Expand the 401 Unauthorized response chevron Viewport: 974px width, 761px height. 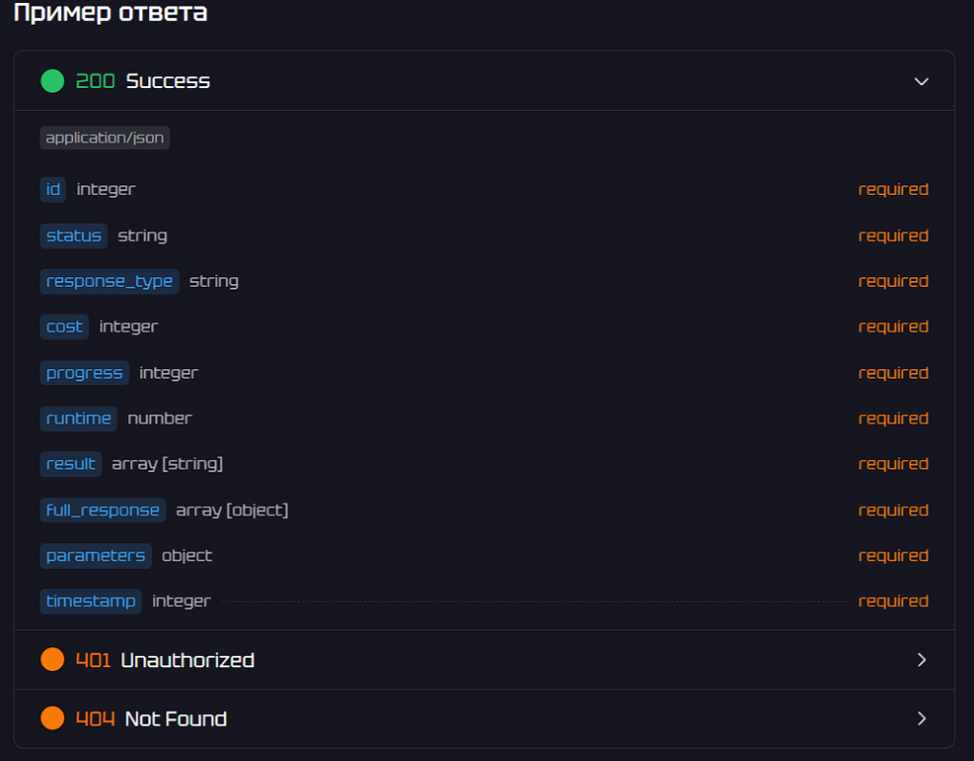pos(921,660)
